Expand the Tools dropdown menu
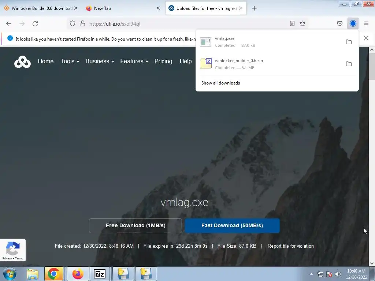The height and width of the screenshot is (281, 375). tap(70, 61)
